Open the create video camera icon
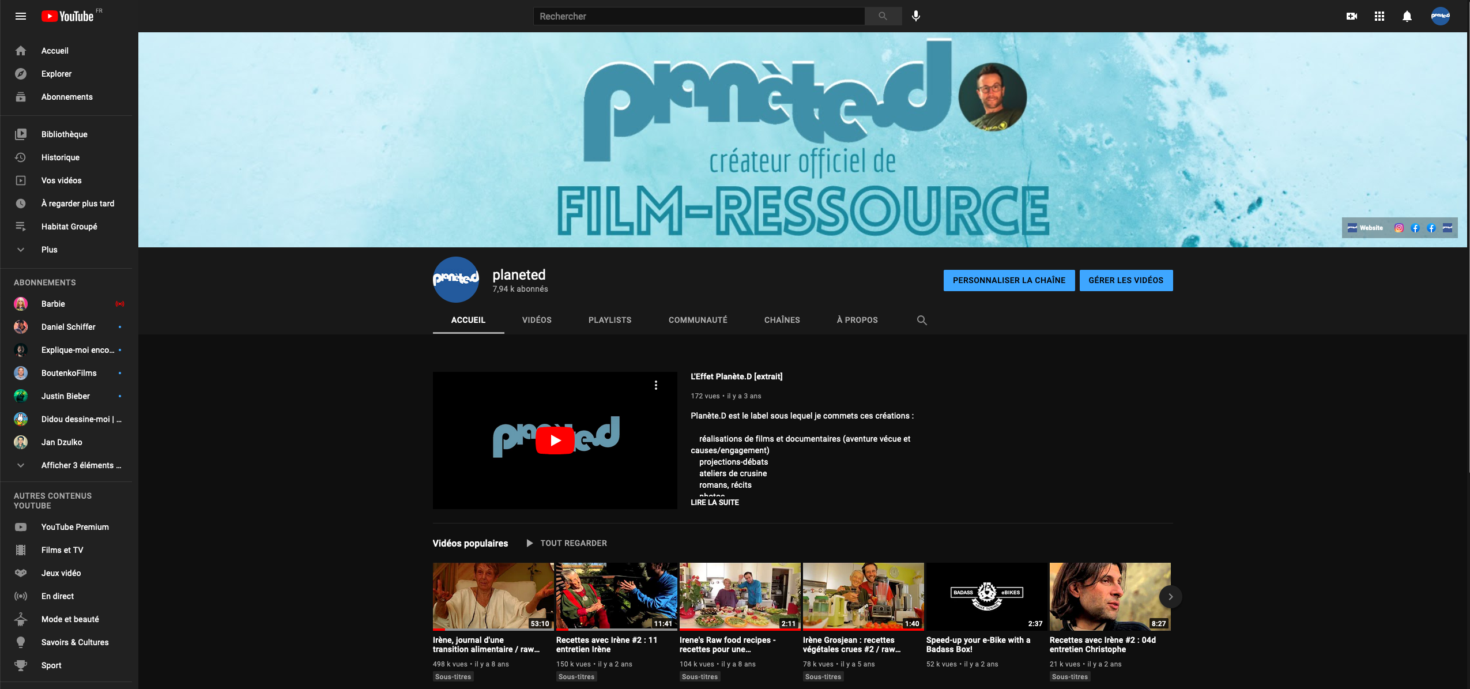 click(1351, 16)
